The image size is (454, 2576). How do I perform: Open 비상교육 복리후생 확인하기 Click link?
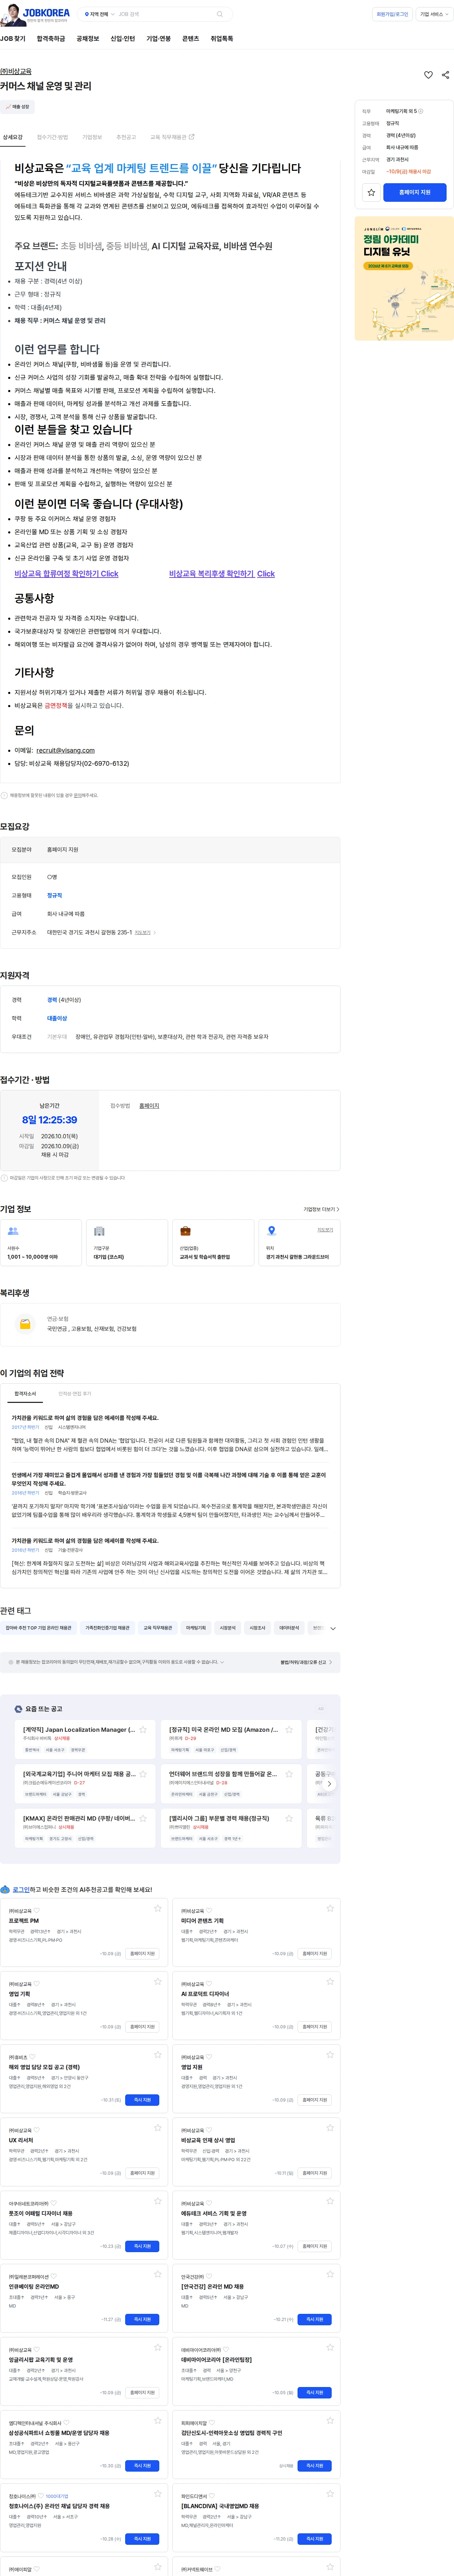tap(222, 574)
